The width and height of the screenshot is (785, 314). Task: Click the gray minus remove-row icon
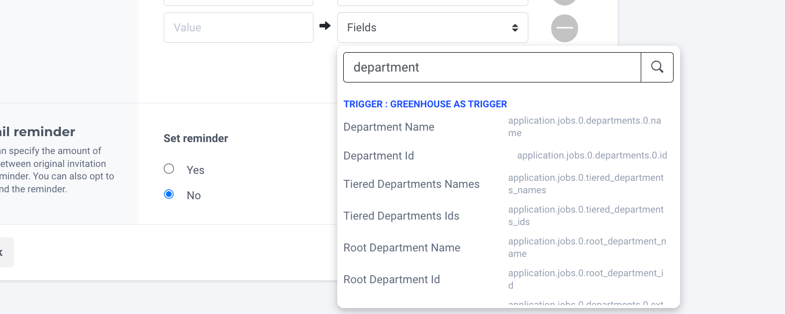(565, 28)
